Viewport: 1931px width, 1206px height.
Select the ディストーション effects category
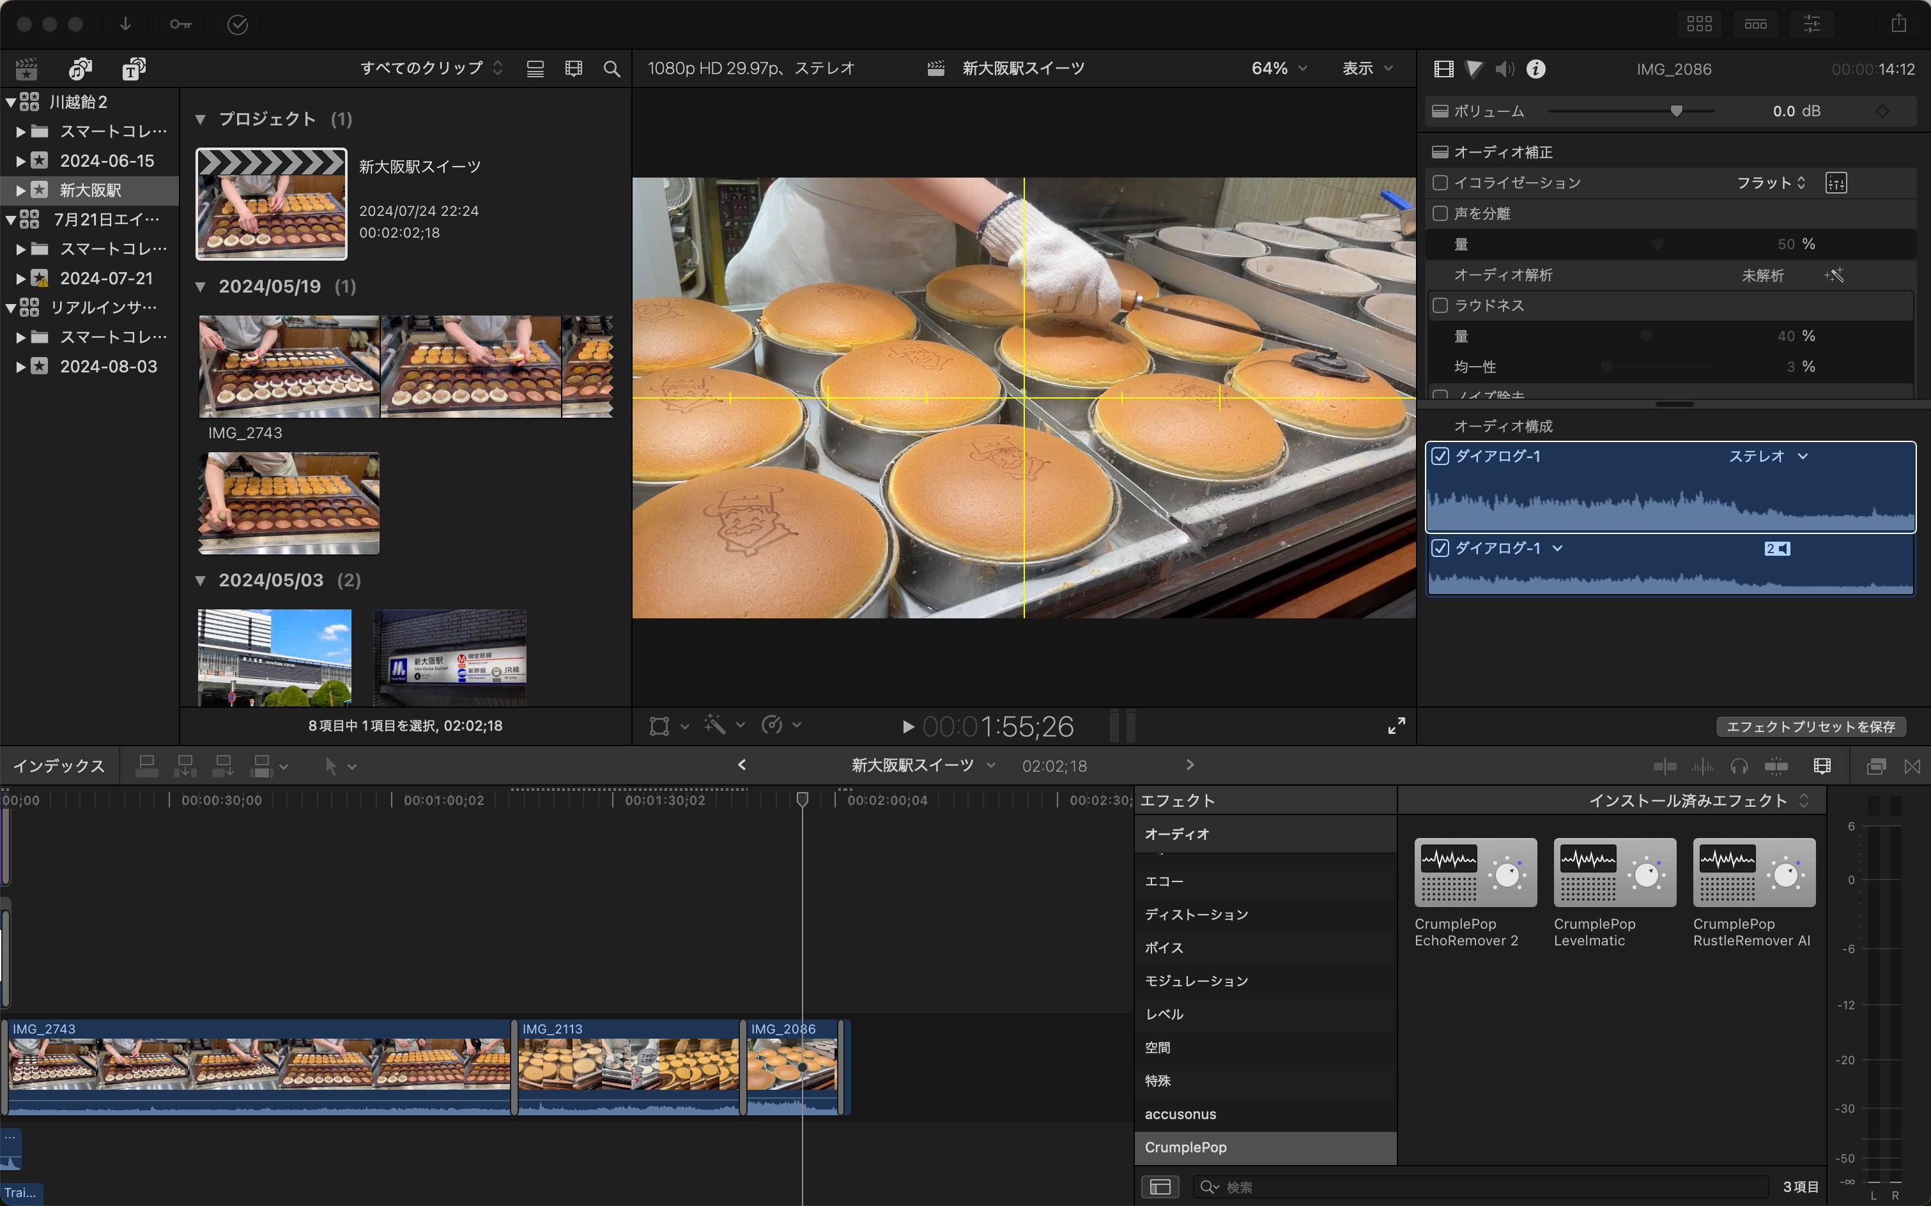[x=1196, y=914]
